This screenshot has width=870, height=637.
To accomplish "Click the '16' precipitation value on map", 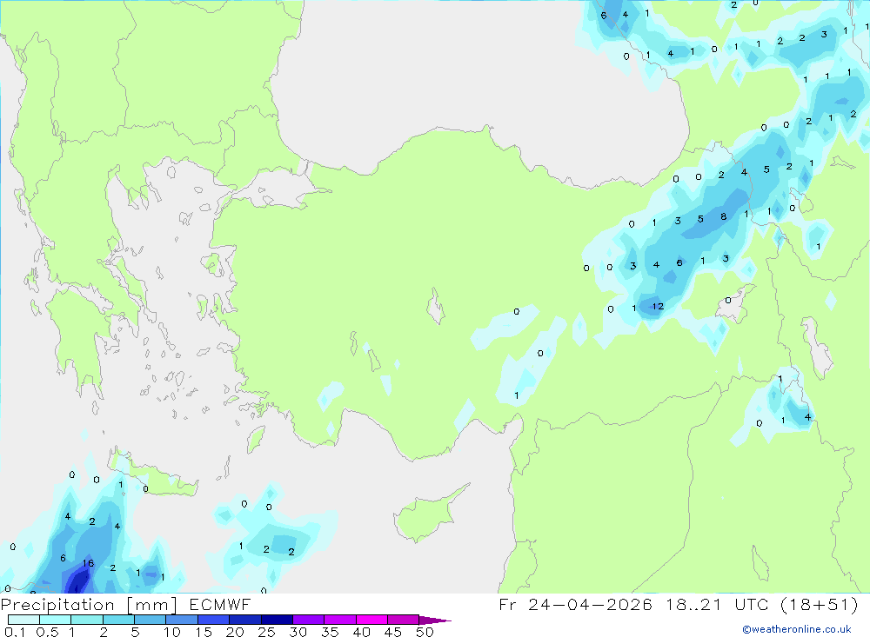I will coord(88,563).
